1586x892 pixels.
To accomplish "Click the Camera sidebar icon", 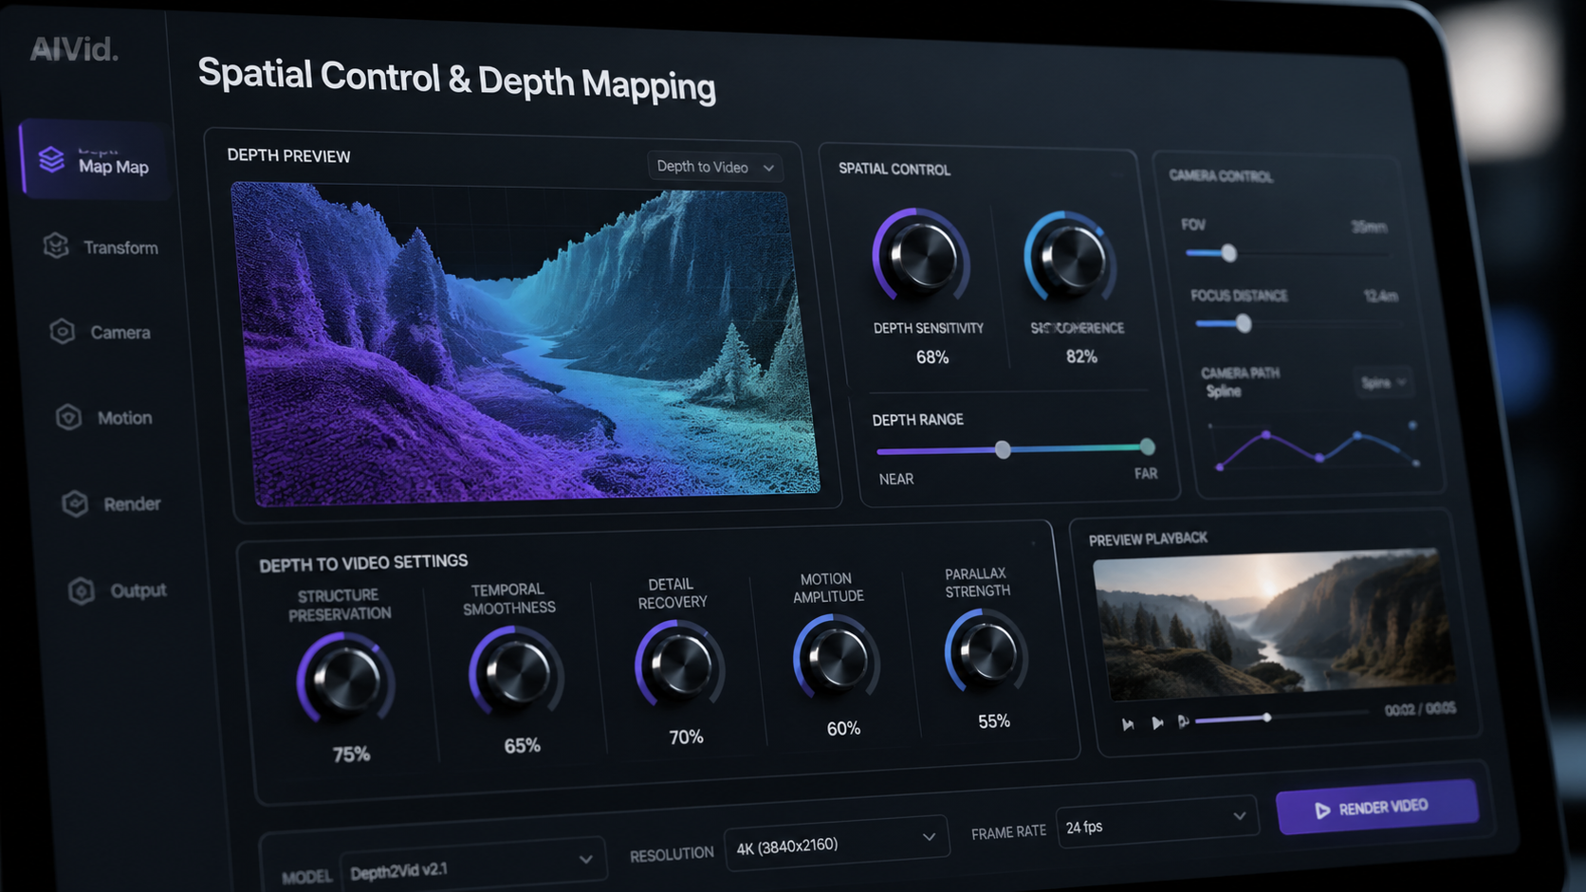I will point(63,331).
